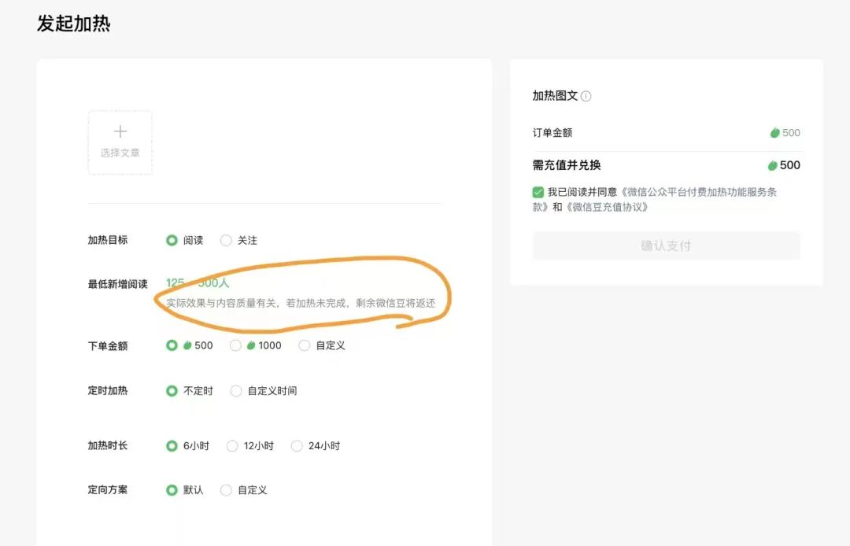Click the plus icon to choose an article
This screenshot has height=546, width=850.
(120, 131)
